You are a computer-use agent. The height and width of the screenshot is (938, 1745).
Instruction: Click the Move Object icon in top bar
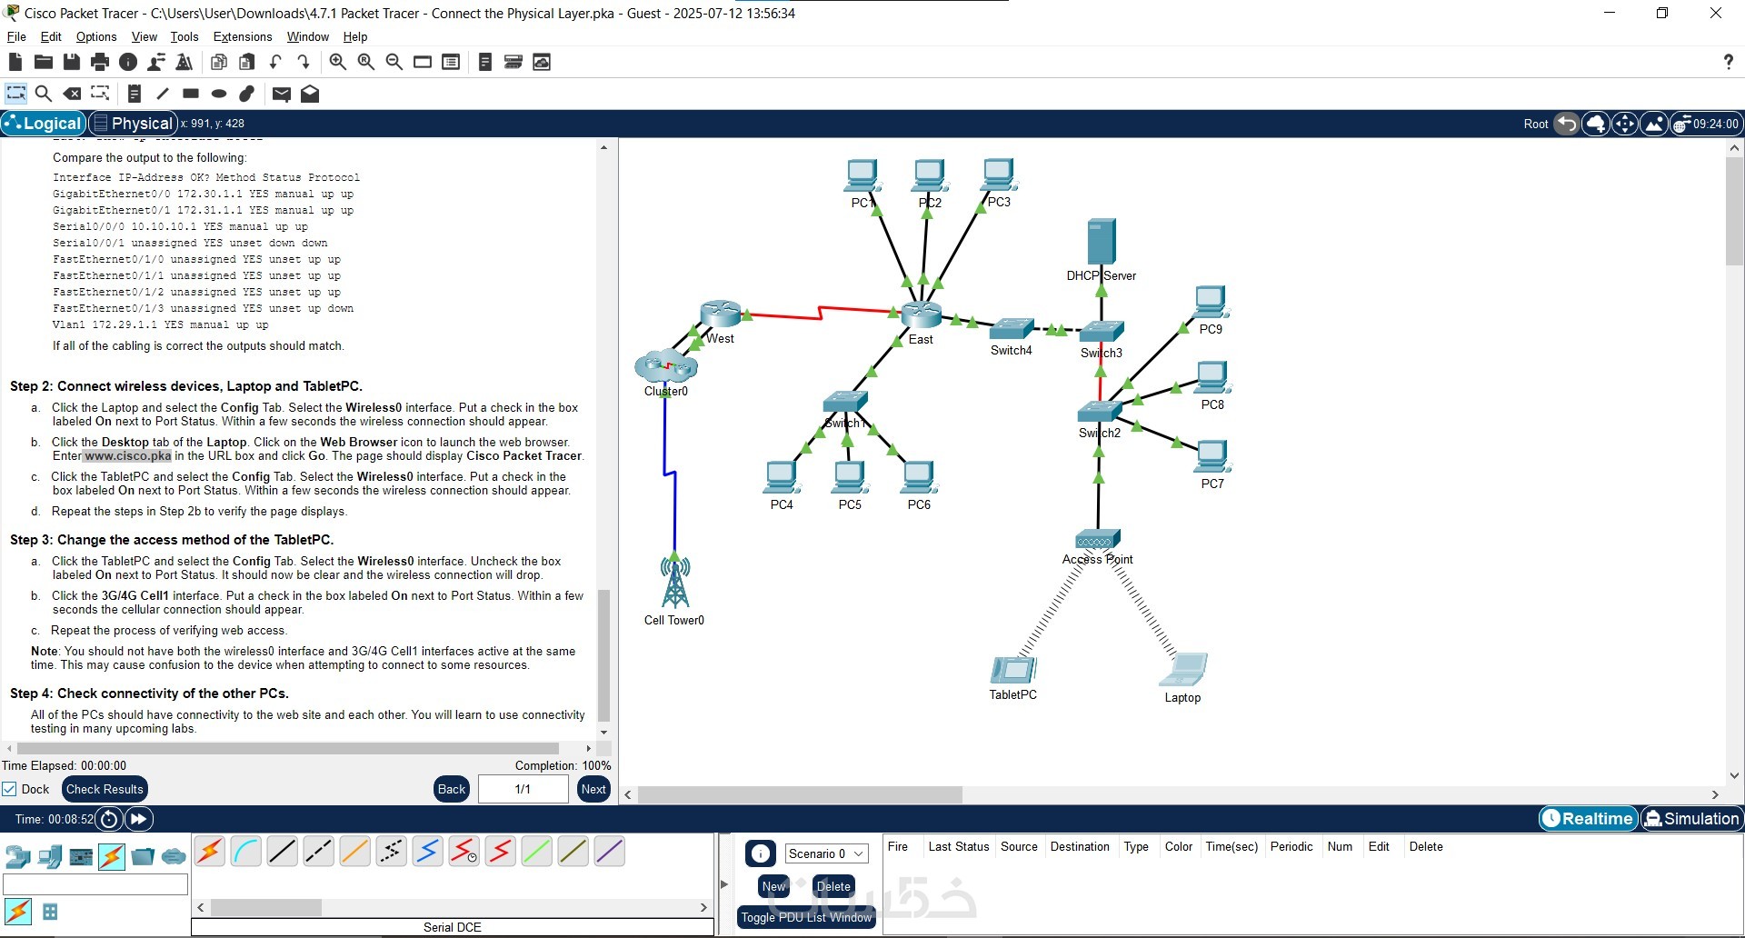(x=1625, y=124)
